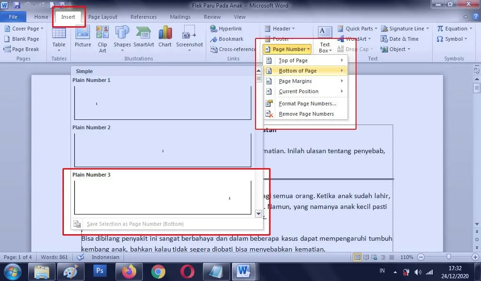
Task: Open Google Chrome from the taskbar
Action: coord(158,272)
